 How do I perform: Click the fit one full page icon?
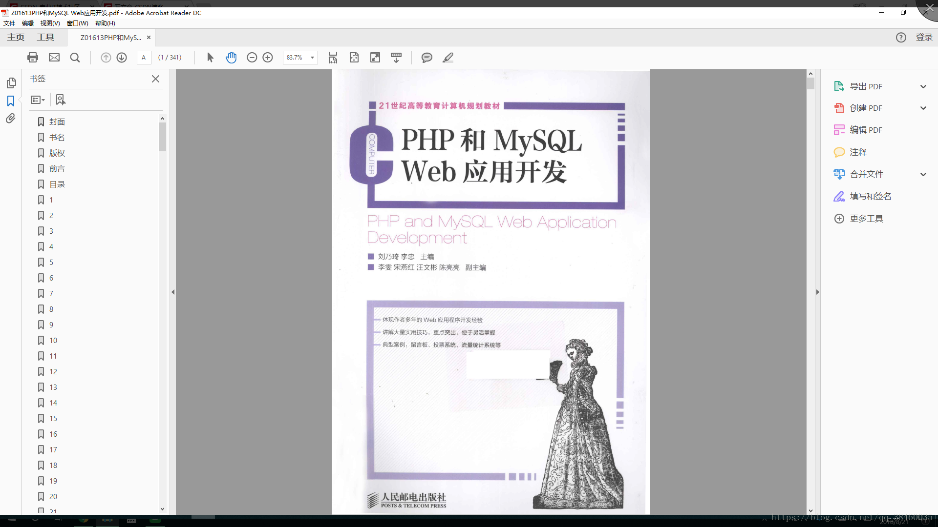click(x=354, y=58)
